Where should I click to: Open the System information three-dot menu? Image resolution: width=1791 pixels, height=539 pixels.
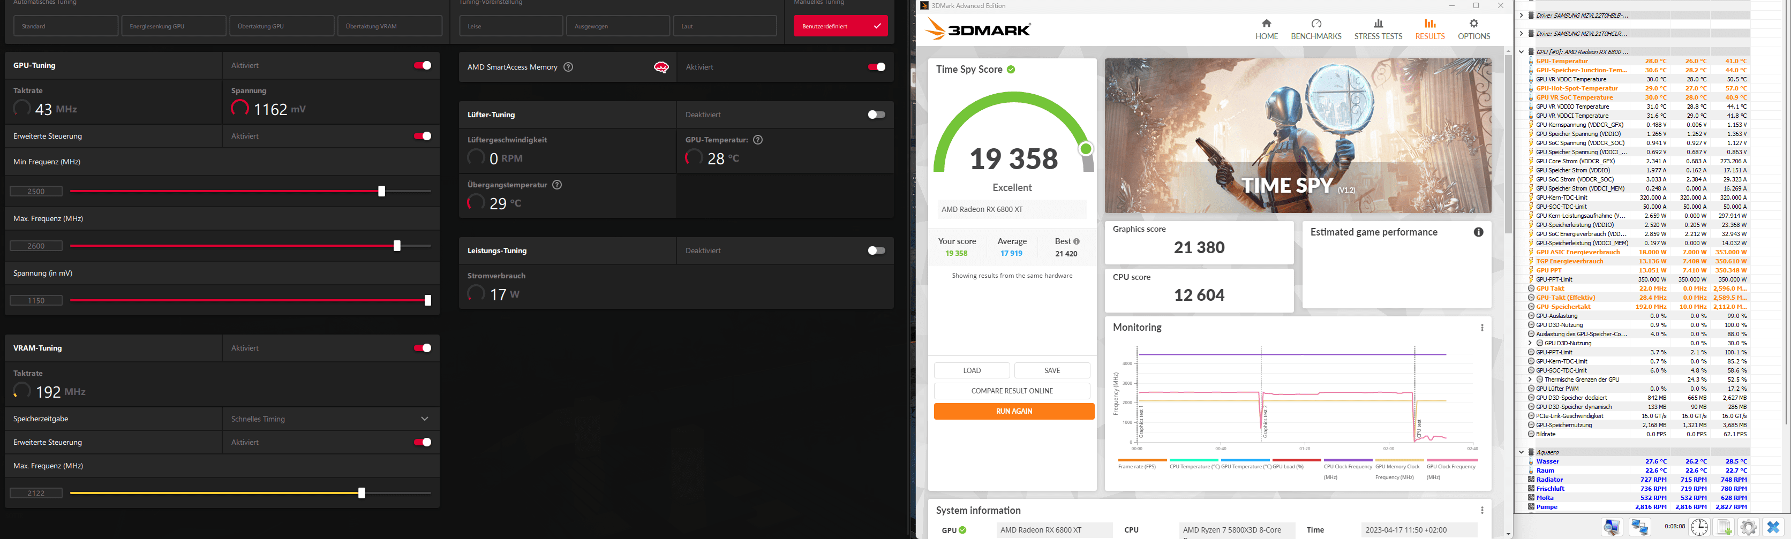(1481, 511)
